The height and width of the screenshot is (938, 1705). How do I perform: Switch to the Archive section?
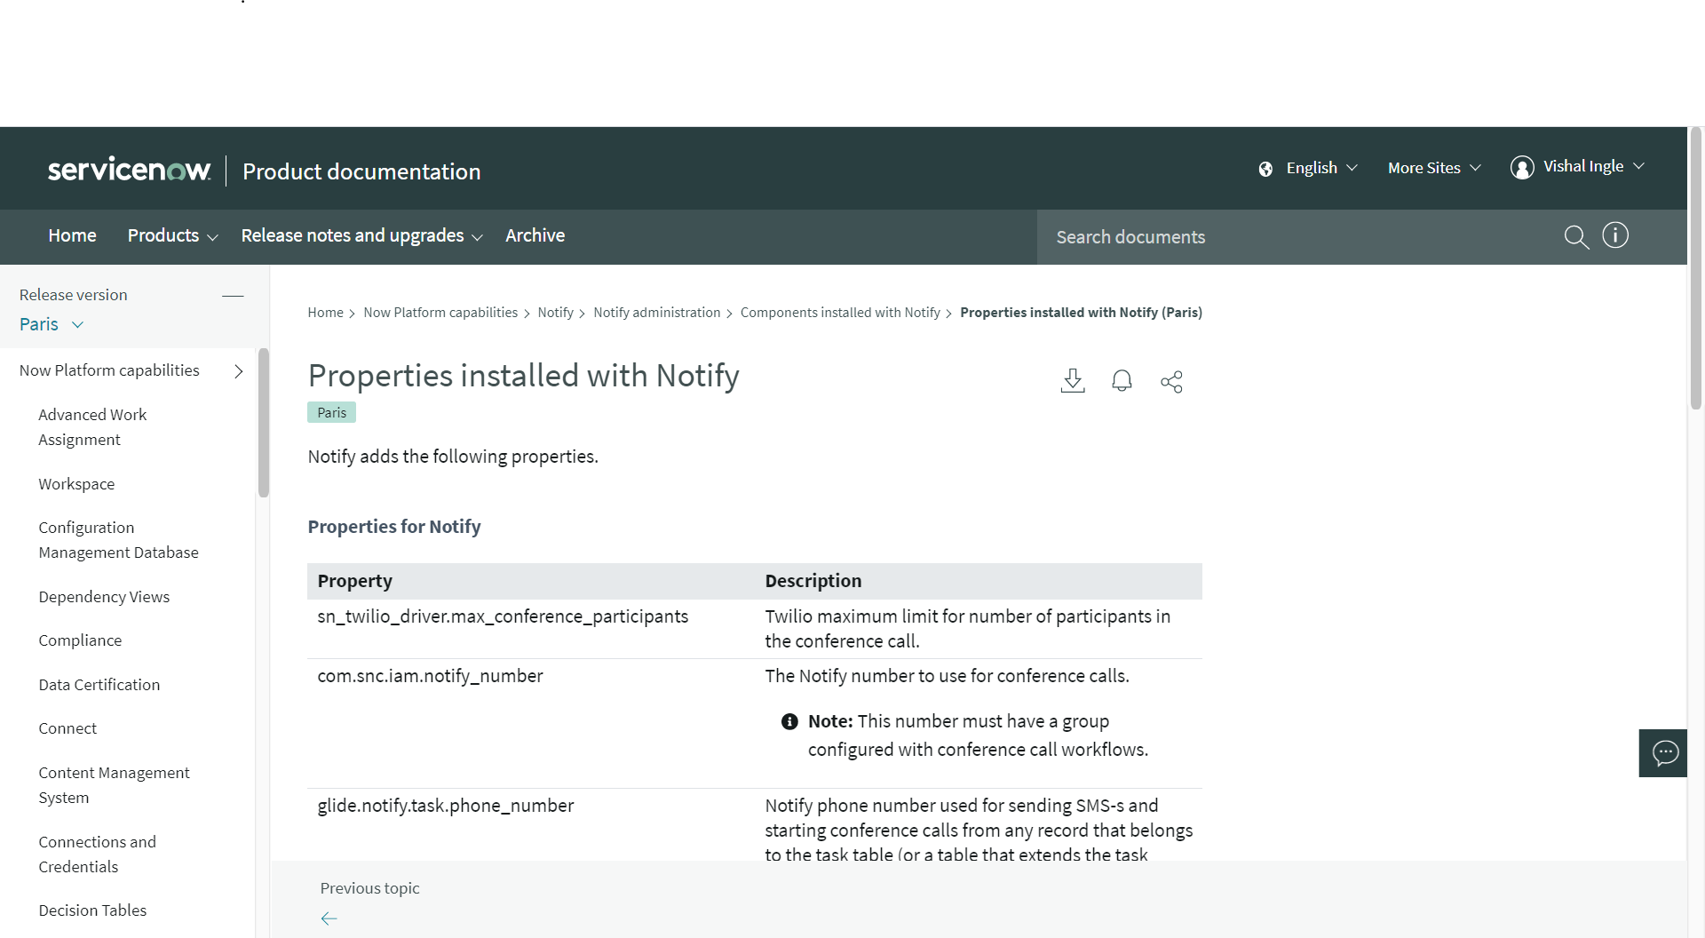click(535, 235)
